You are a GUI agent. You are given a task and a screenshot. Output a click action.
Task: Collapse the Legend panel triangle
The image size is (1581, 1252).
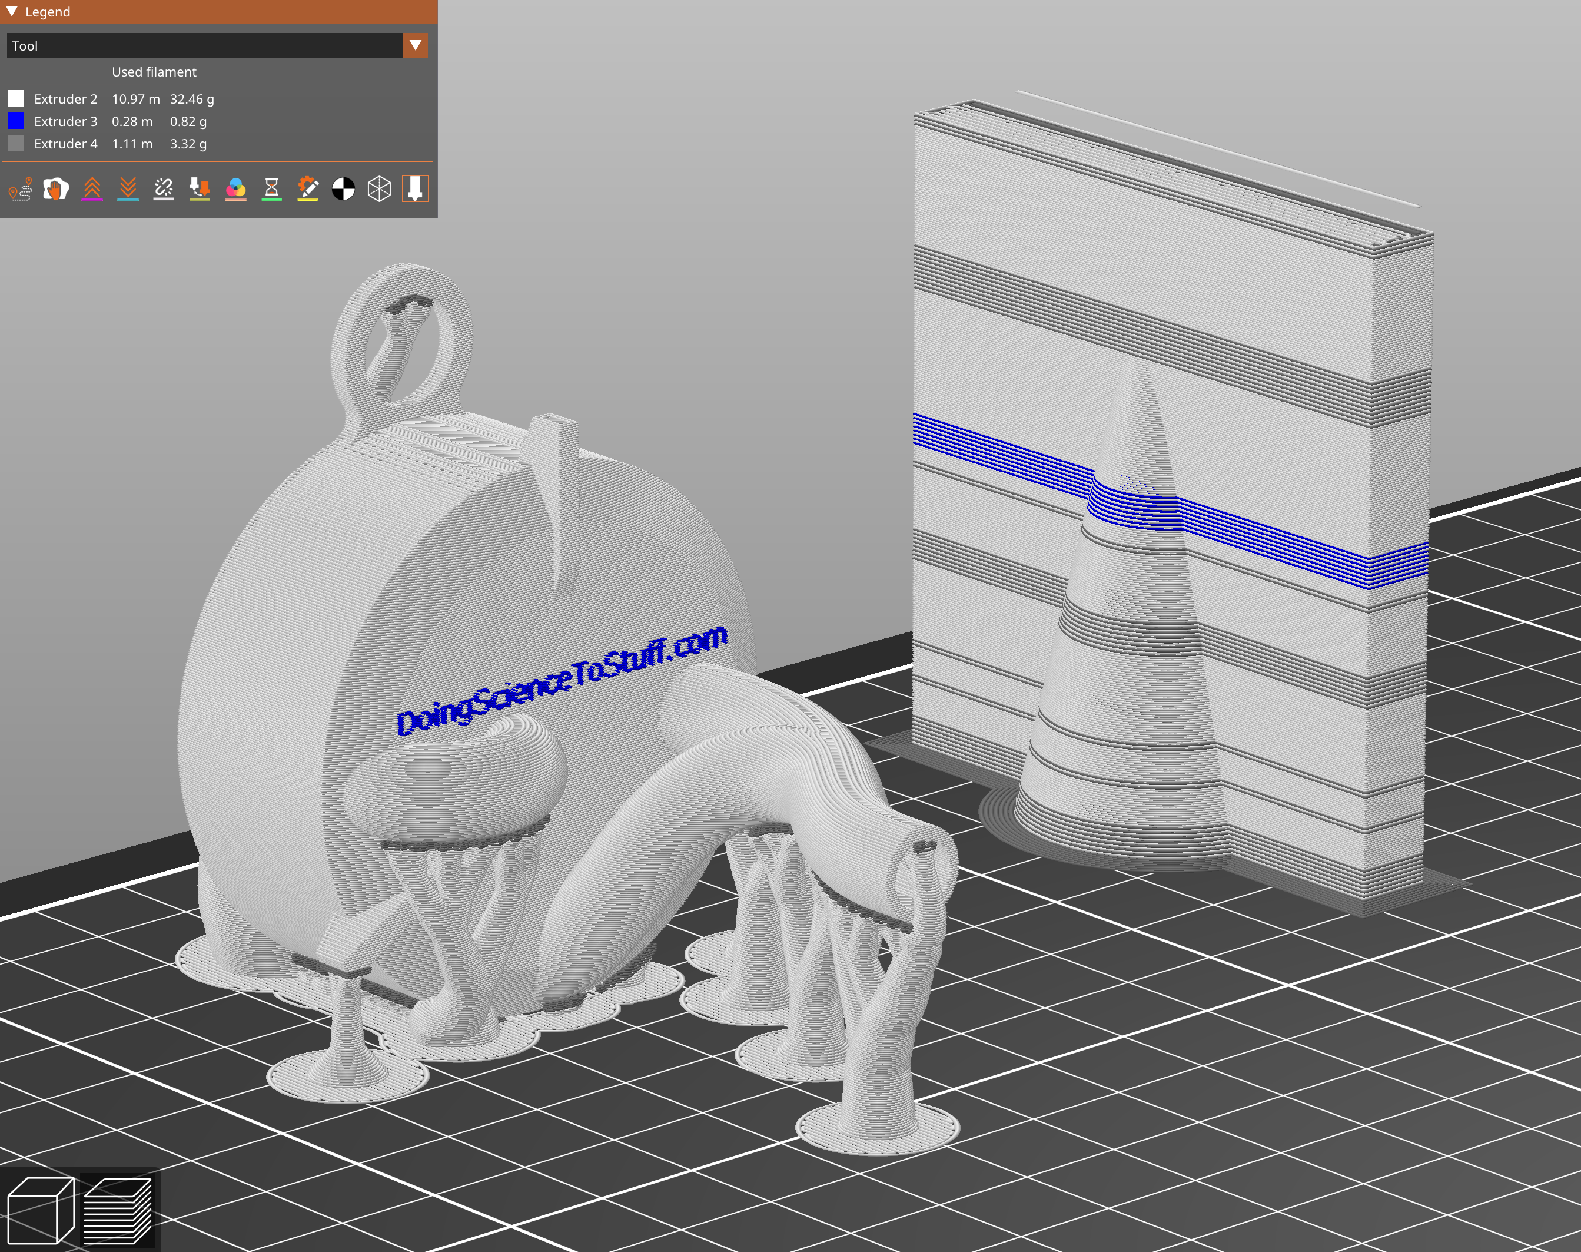12,11
